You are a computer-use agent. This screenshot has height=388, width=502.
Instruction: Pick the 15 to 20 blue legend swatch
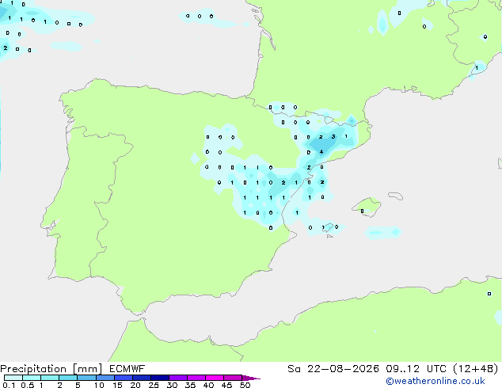click(x=124, y=378)
